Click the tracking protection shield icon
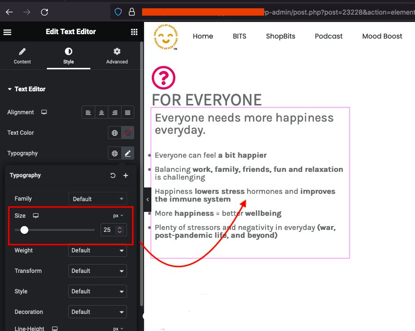This screenshot has height=331, width=415. (x=118, y=12)
